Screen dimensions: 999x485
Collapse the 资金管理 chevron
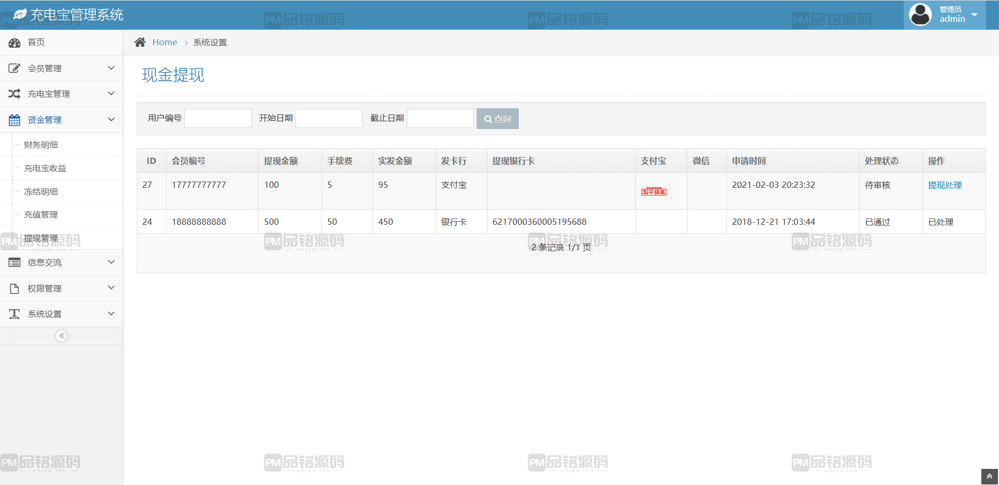point(111,120)
